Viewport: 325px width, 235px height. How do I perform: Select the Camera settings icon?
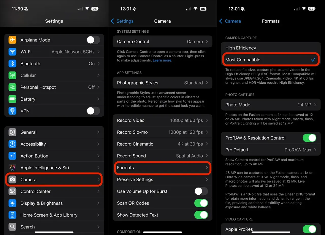click(12, 179)
